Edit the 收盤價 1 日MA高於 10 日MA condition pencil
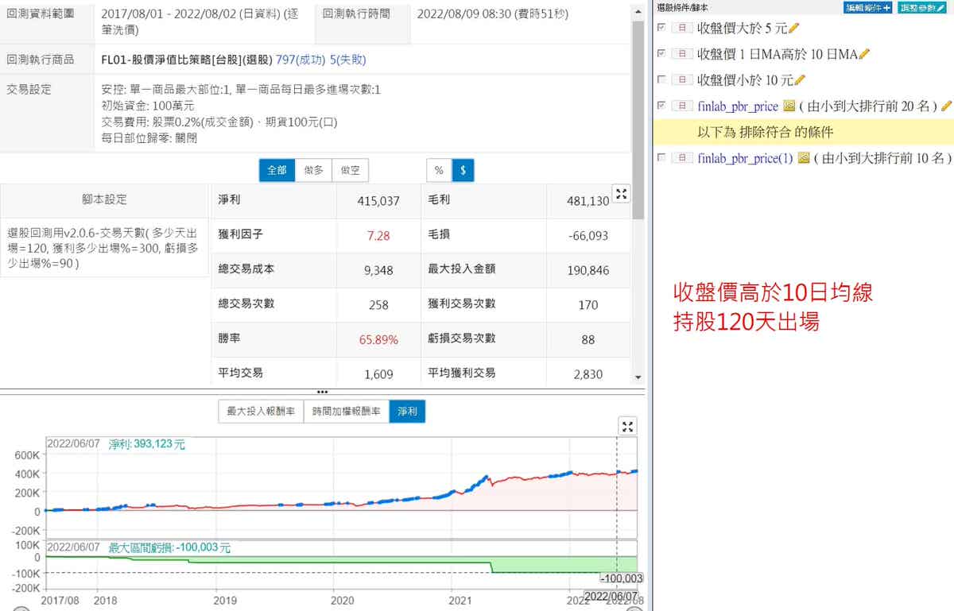Viewport: 954px width, 611px height. click(x=865, y=54)
